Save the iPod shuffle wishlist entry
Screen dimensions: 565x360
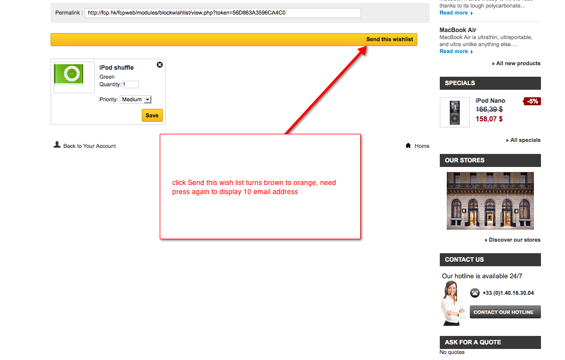coord(152,115)
